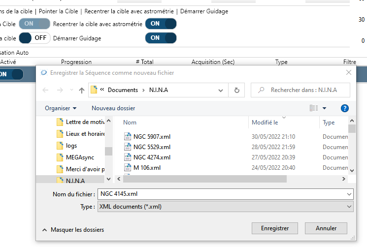The height and width of the screenshot is (247, 367).
Task: Enable the OFF toggle switch
Action: (34, 38)
